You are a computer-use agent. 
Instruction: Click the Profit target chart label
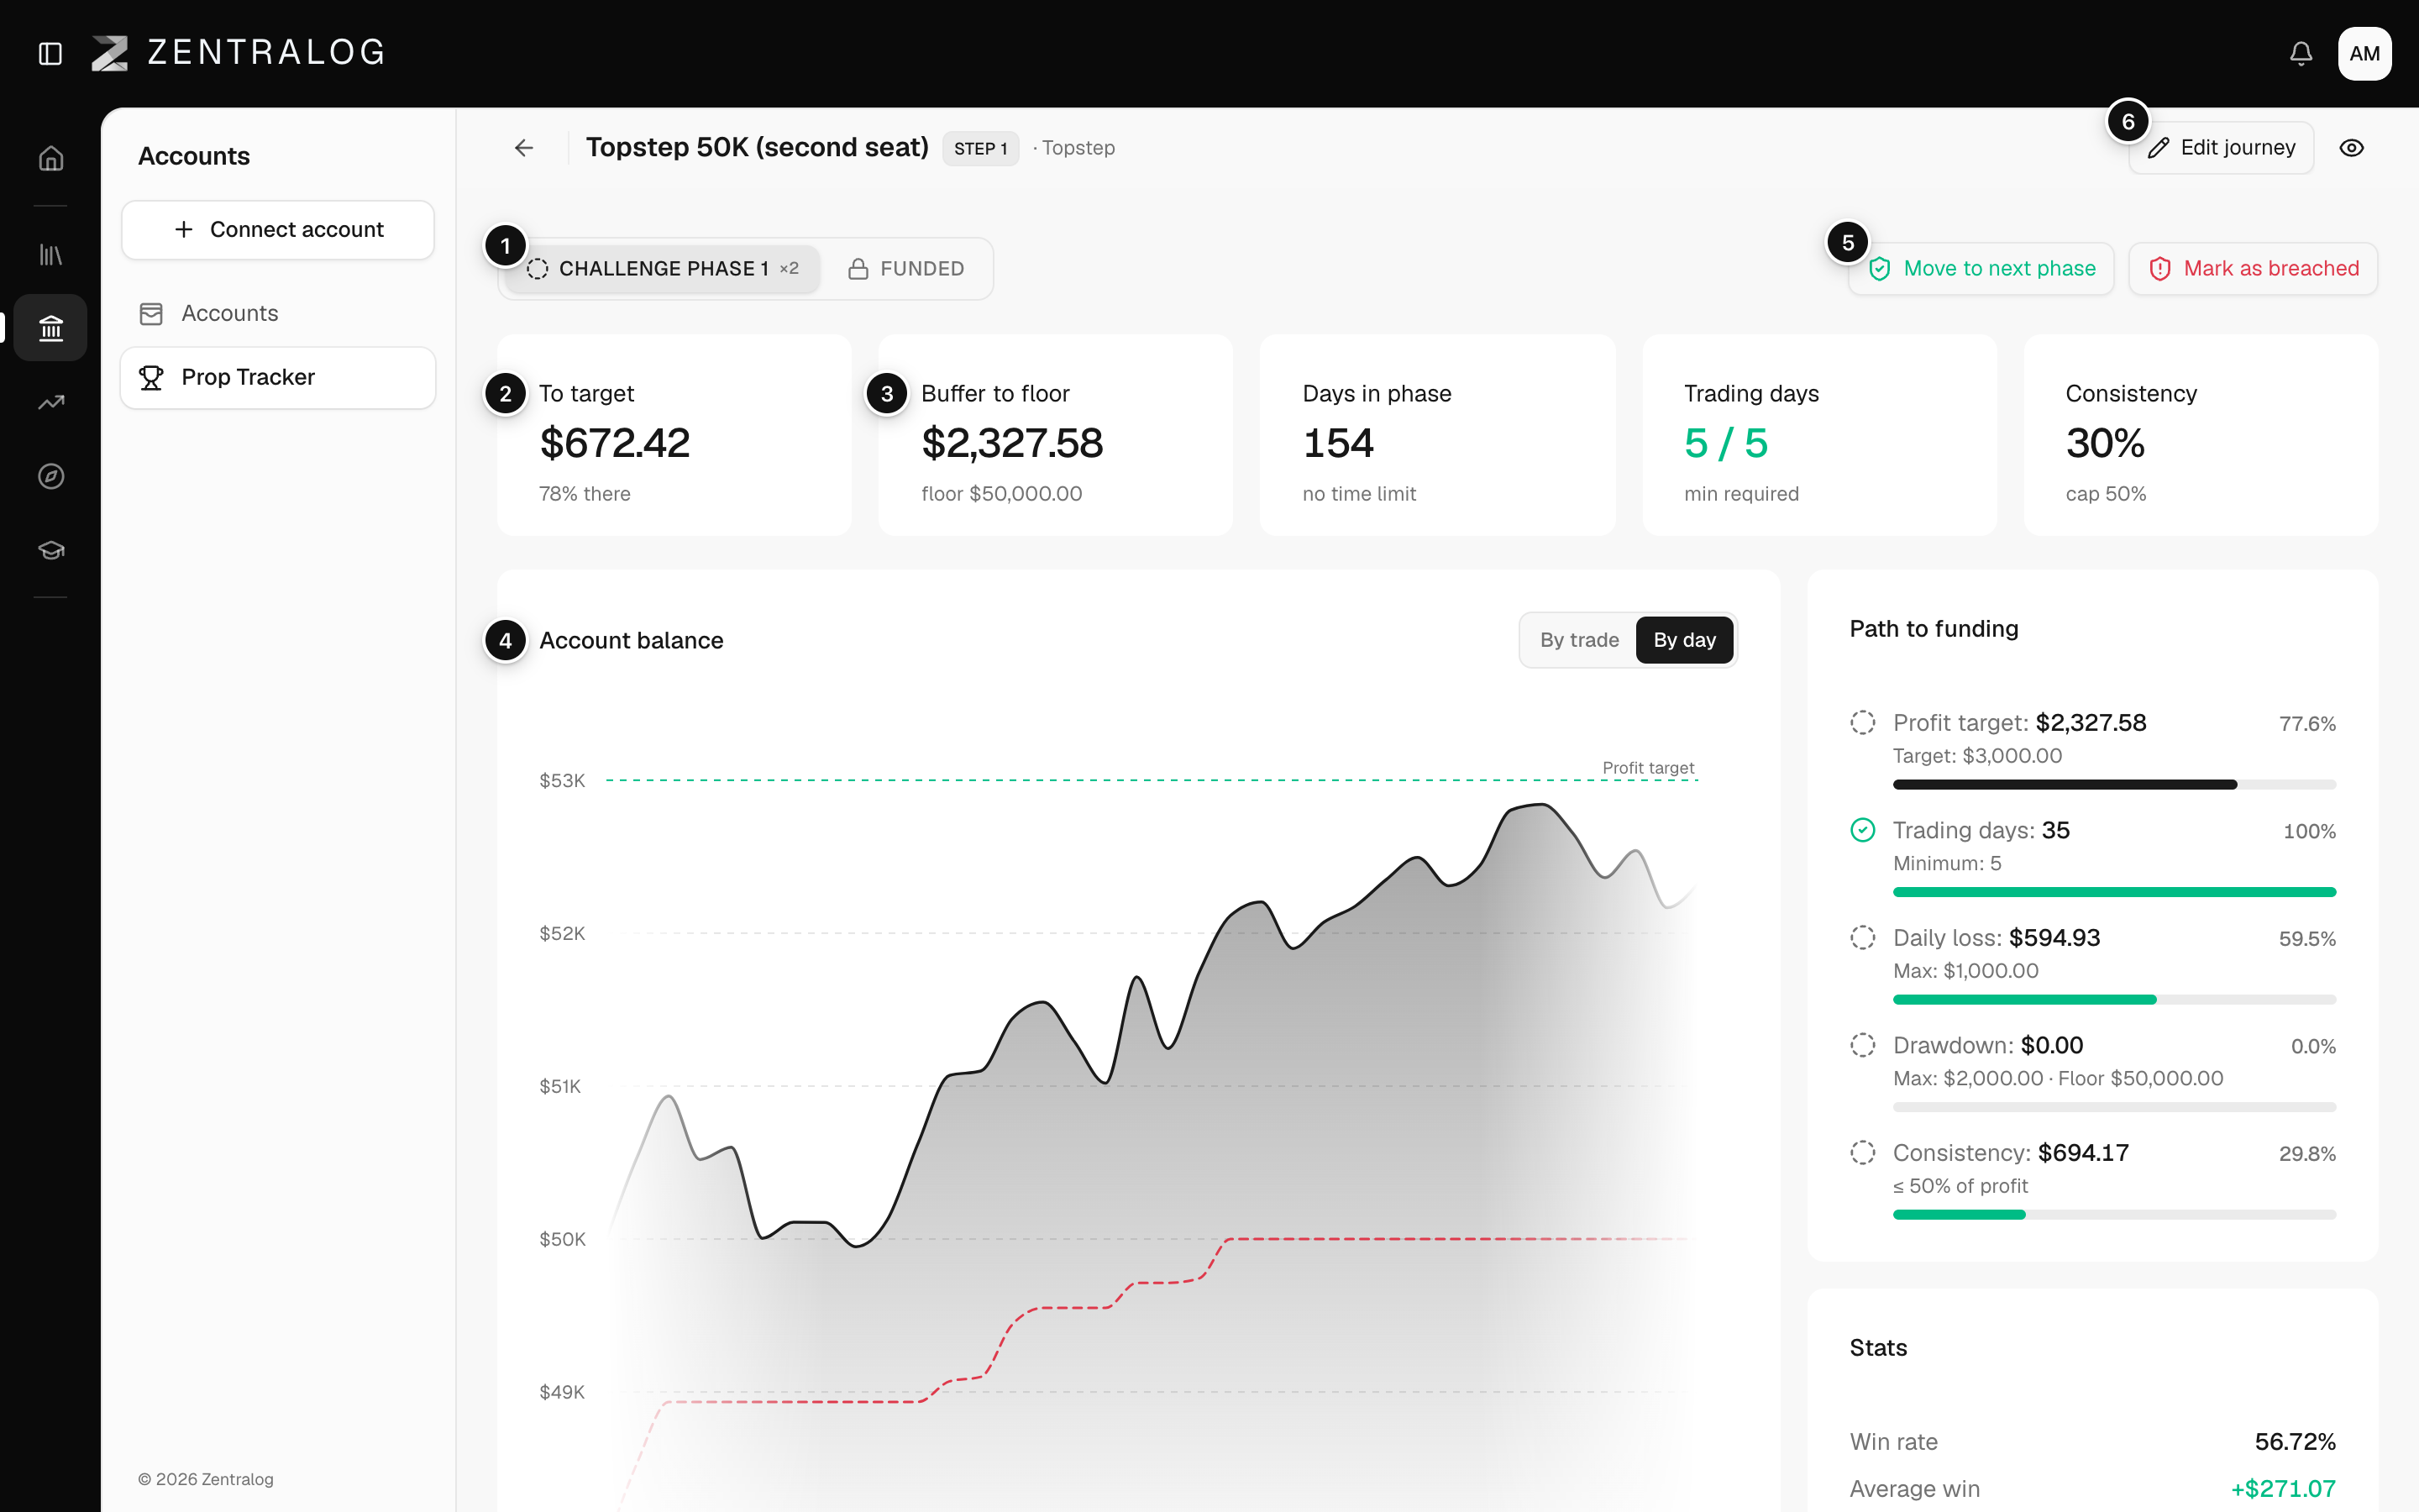[x=1648, y=768]
